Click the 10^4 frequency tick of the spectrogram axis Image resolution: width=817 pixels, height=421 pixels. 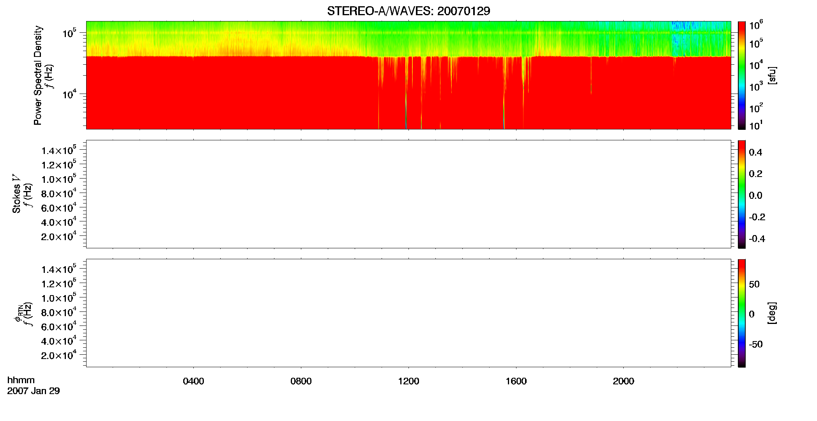click(x=69, y=94)
